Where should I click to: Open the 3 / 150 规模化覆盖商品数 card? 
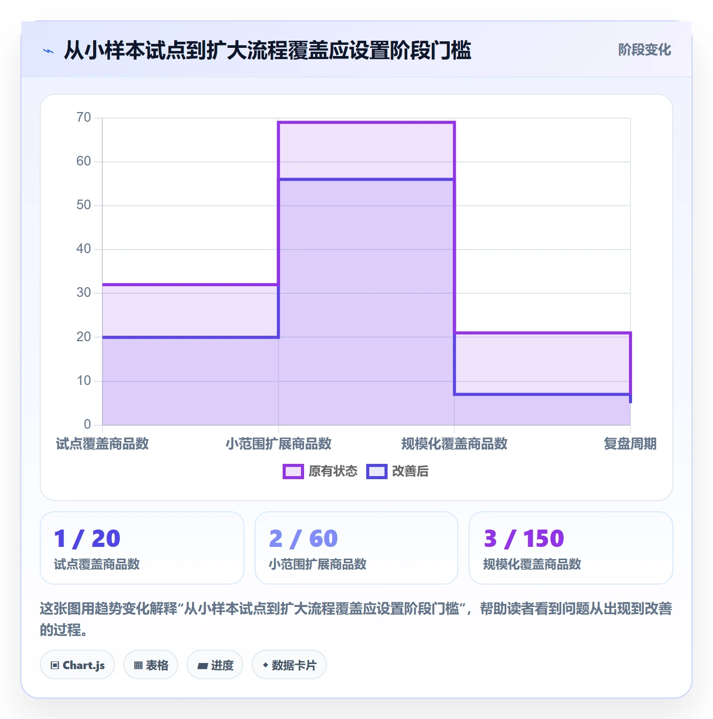tap(571, 548)
